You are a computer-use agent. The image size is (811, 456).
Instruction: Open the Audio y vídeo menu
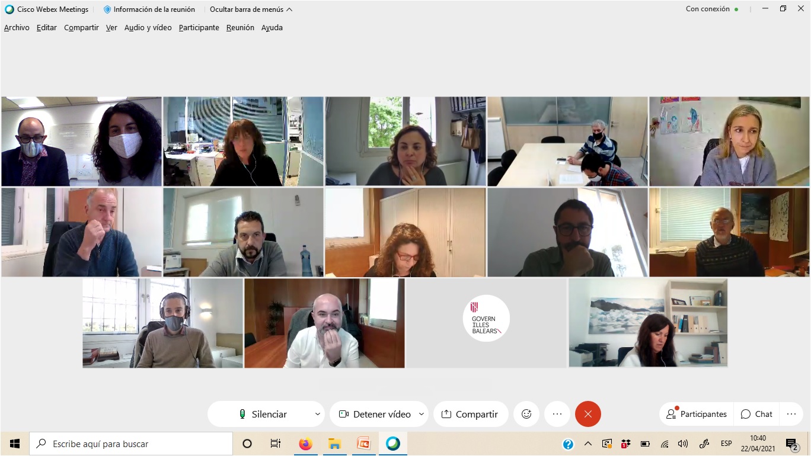point(148,27)
